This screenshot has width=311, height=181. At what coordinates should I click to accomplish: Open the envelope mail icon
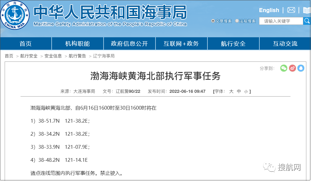click(291, 10)
